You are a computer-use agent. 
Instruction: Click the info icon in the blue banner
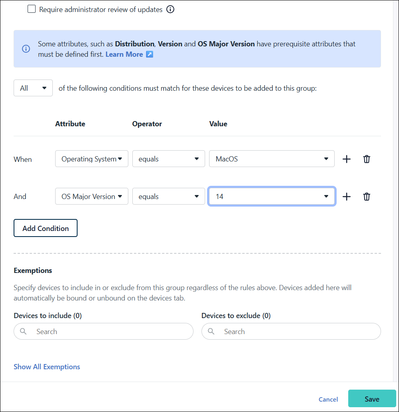26,49
